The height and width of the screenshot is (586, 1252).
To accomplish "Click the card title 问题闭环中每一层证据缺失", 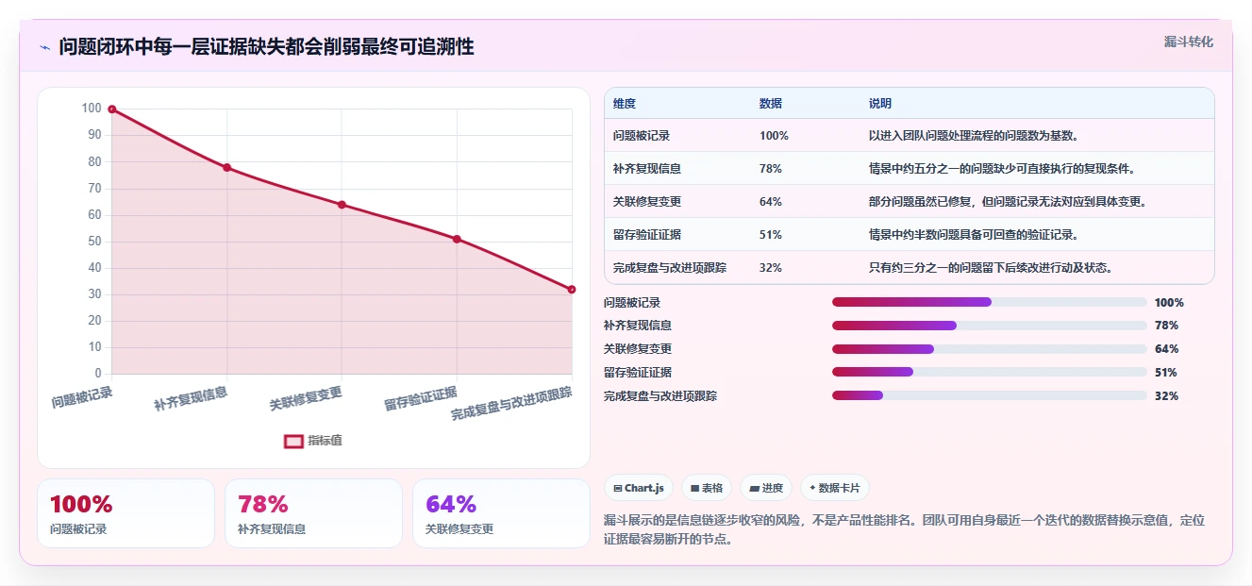I will (x=266, y=47).
